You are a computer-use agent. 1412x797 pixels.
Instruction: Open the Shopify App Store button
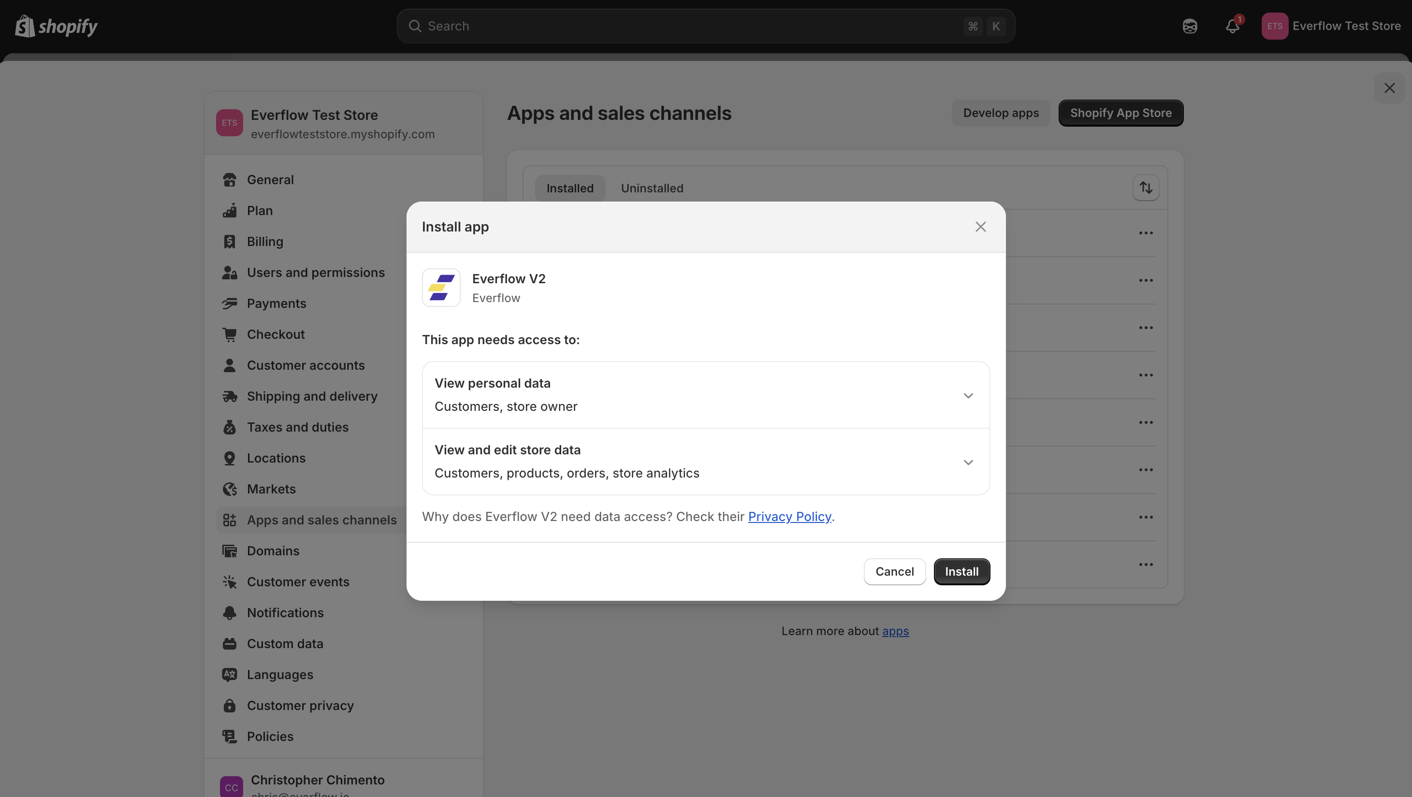tap(1121, 113)
